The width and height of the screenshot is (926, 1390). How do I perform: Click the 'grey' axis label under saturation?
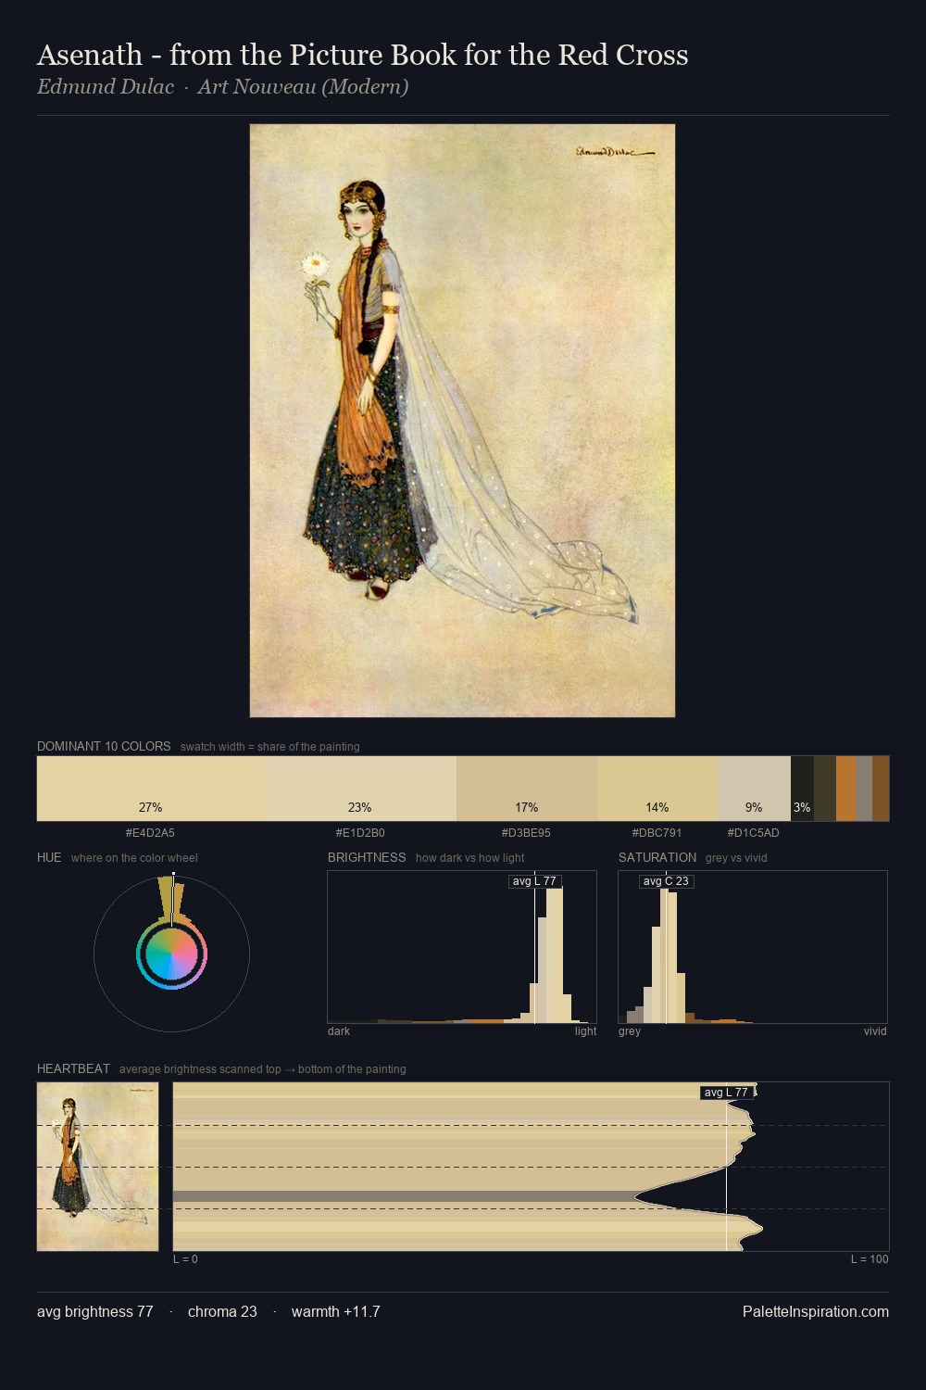pos(630,1031)
